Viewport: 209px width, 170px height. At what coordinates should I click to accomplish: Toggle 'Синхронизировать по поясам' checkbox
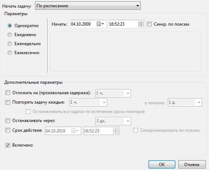[136, 130]
